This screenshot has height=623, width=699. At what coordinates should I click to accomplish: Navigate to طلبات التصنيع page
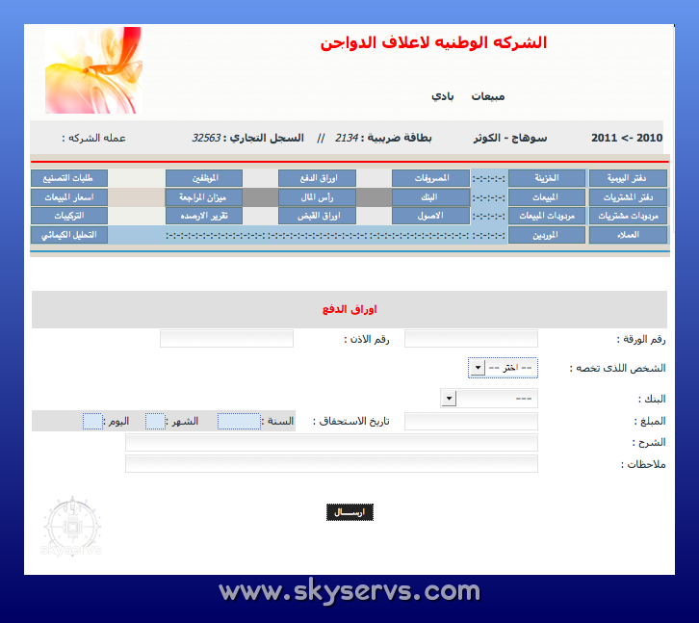pyautogui.click(x=68, y=178)
